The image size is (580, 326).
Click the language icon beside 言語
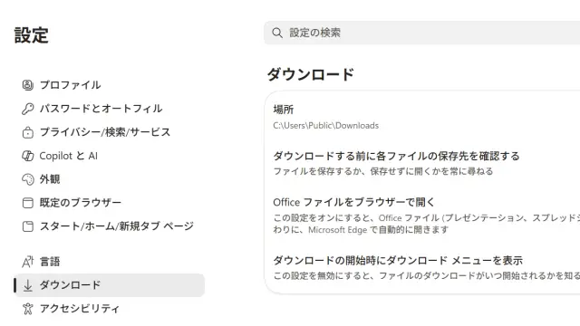[28, 262]
